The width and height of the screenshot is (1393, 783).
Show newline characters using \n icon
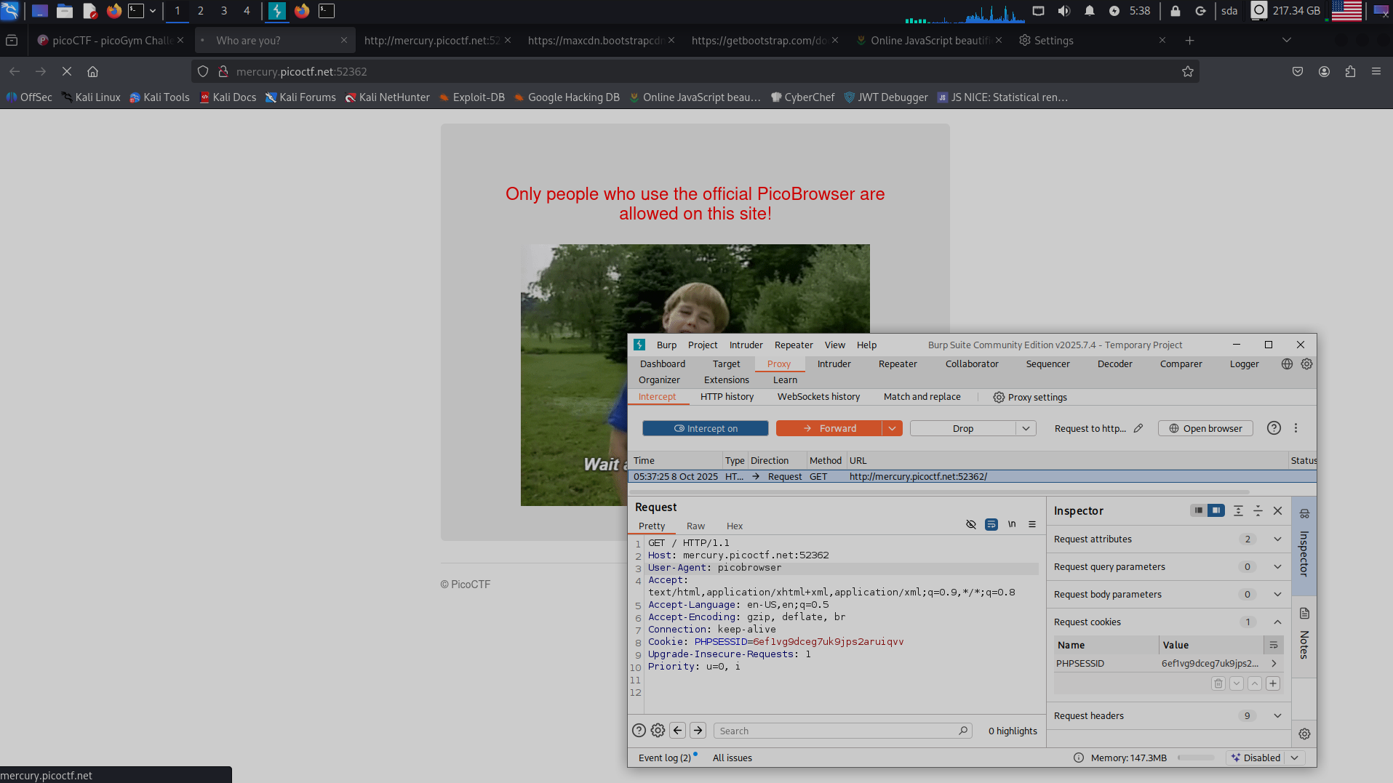click(x=1011, y=525)
